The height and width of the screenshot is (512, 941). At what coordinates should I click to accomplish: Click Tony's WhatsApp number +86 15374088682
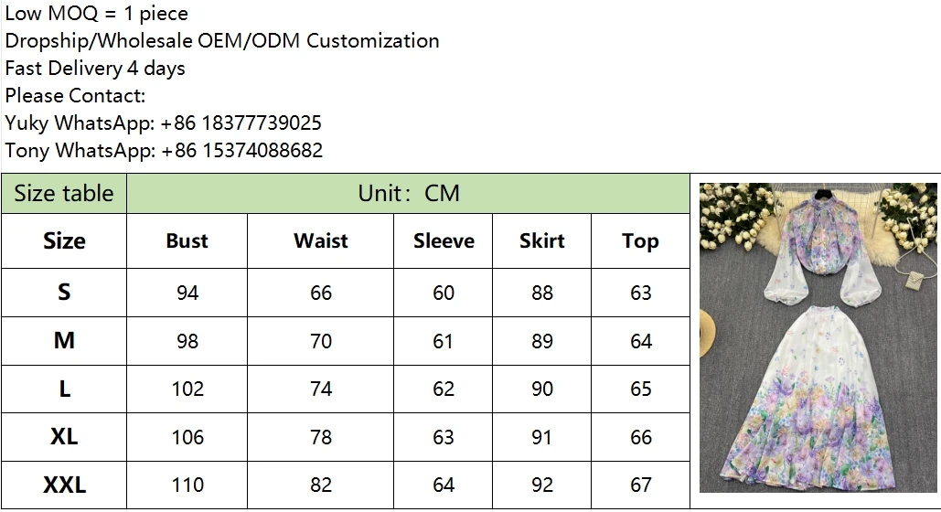tap(241, 151)
